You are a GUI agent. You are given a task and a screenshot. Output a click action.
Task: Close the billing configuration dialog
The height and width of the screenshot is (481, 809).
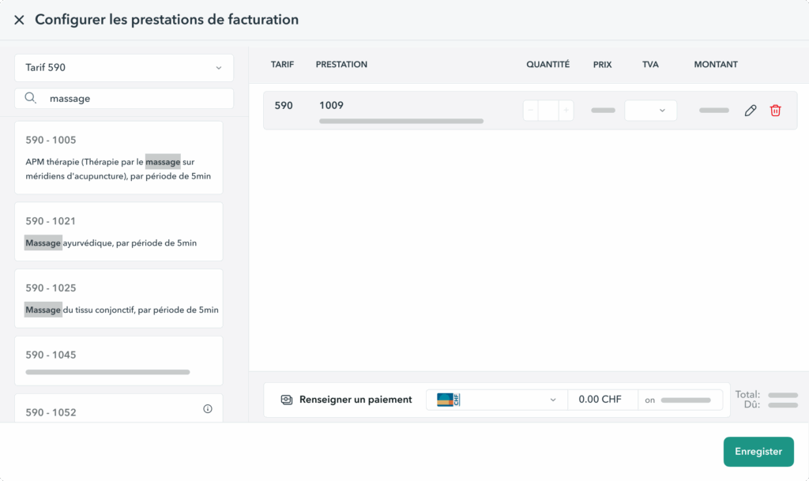click(x=19, y=20)
